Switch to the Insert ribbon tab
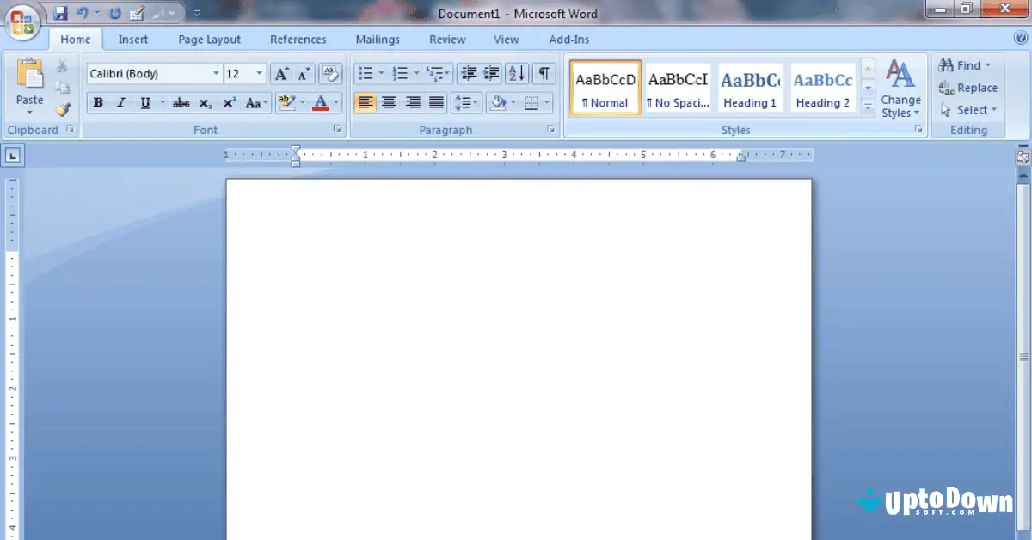This screenshot has height=540, width=1032. pyautogui.click(x=133, y=39)
